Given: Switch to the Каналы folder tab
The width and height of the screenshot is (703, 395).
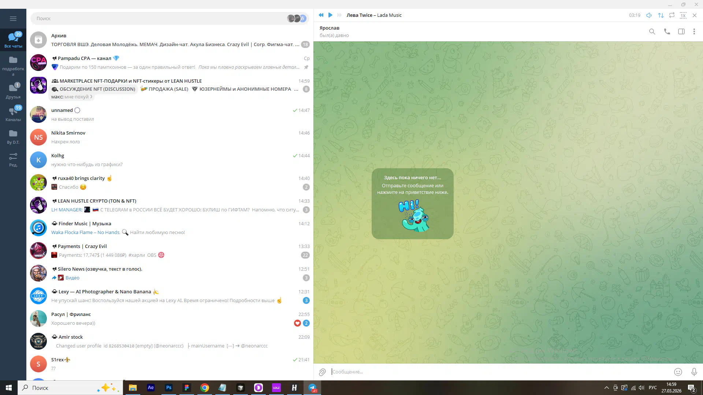Looking at the screenshot, I should coord(13,114).
